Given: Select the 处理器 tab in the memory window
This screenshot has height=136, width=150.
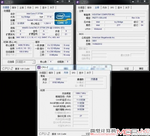Looking at the screenshot, I should coord(43,73).
